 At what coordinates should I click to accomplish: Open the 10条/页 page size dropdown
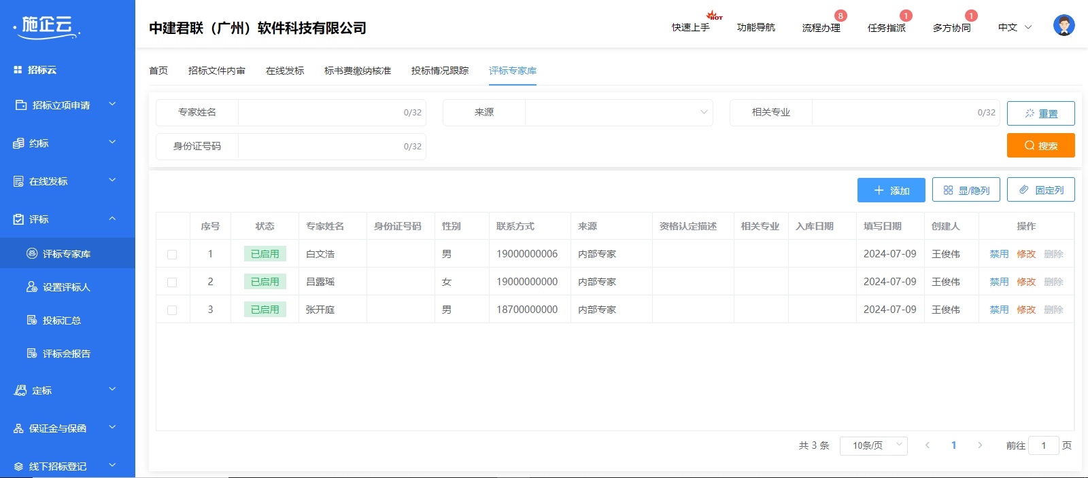873,445
